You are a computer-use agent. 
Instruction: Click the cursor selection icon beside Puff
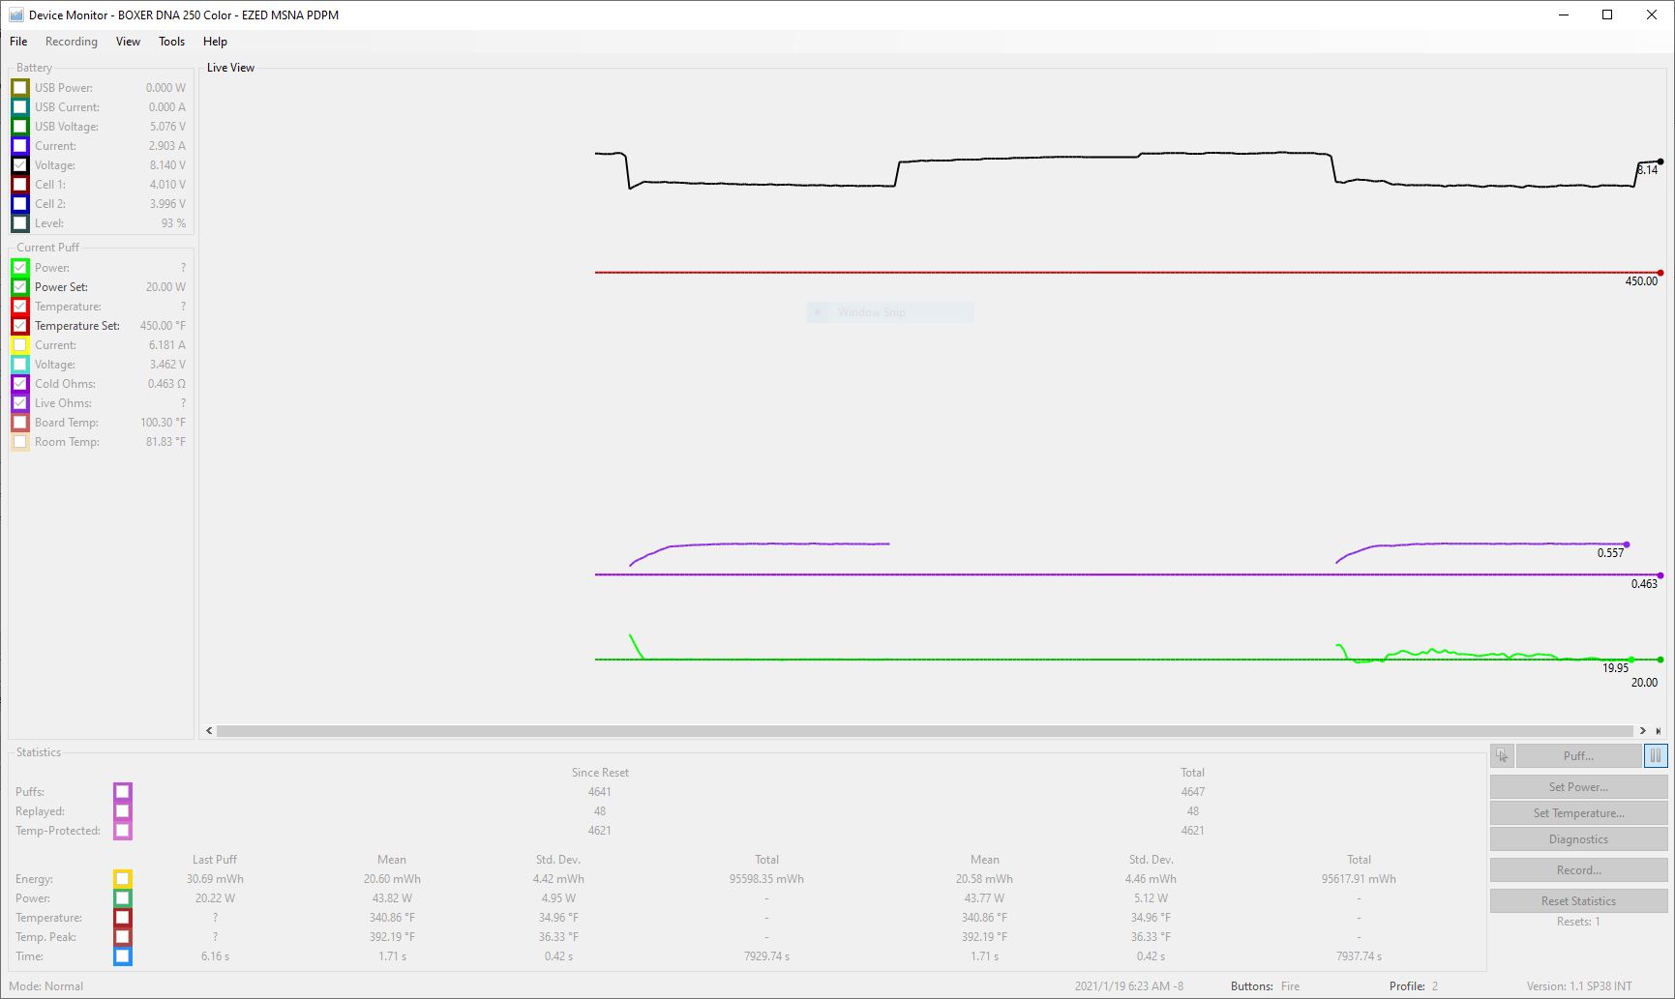tap(1502, 756)
